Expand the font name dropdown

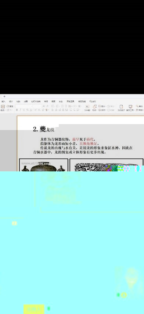coord(32,106)
